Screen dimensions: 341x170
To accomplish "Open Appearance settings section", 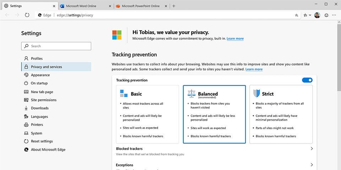I will [x=56, y=75].
